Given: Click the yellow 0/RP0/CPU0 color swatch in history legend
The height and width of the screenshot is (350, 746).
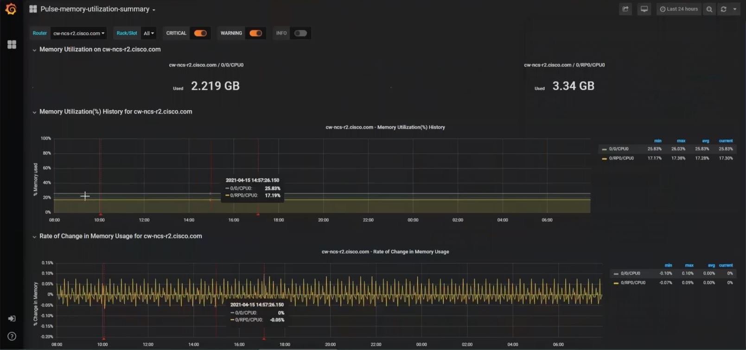Looking at the screenshot, I should (x=604, y=159).
